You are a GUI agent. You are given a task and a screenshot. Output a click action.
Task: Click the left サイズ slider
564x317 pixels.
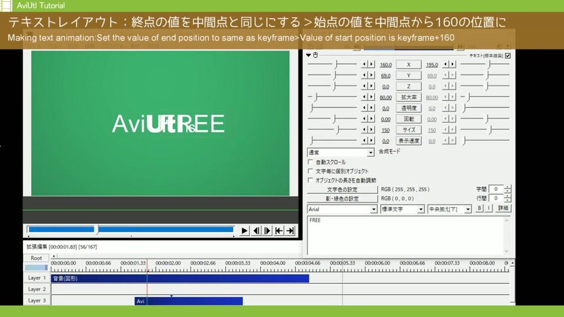coord(333,129)
